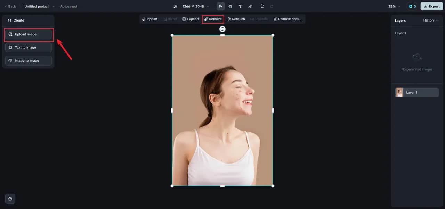The image size is (445, 209).
Task: Collapse the History section chevron
Action: [437, 20]
